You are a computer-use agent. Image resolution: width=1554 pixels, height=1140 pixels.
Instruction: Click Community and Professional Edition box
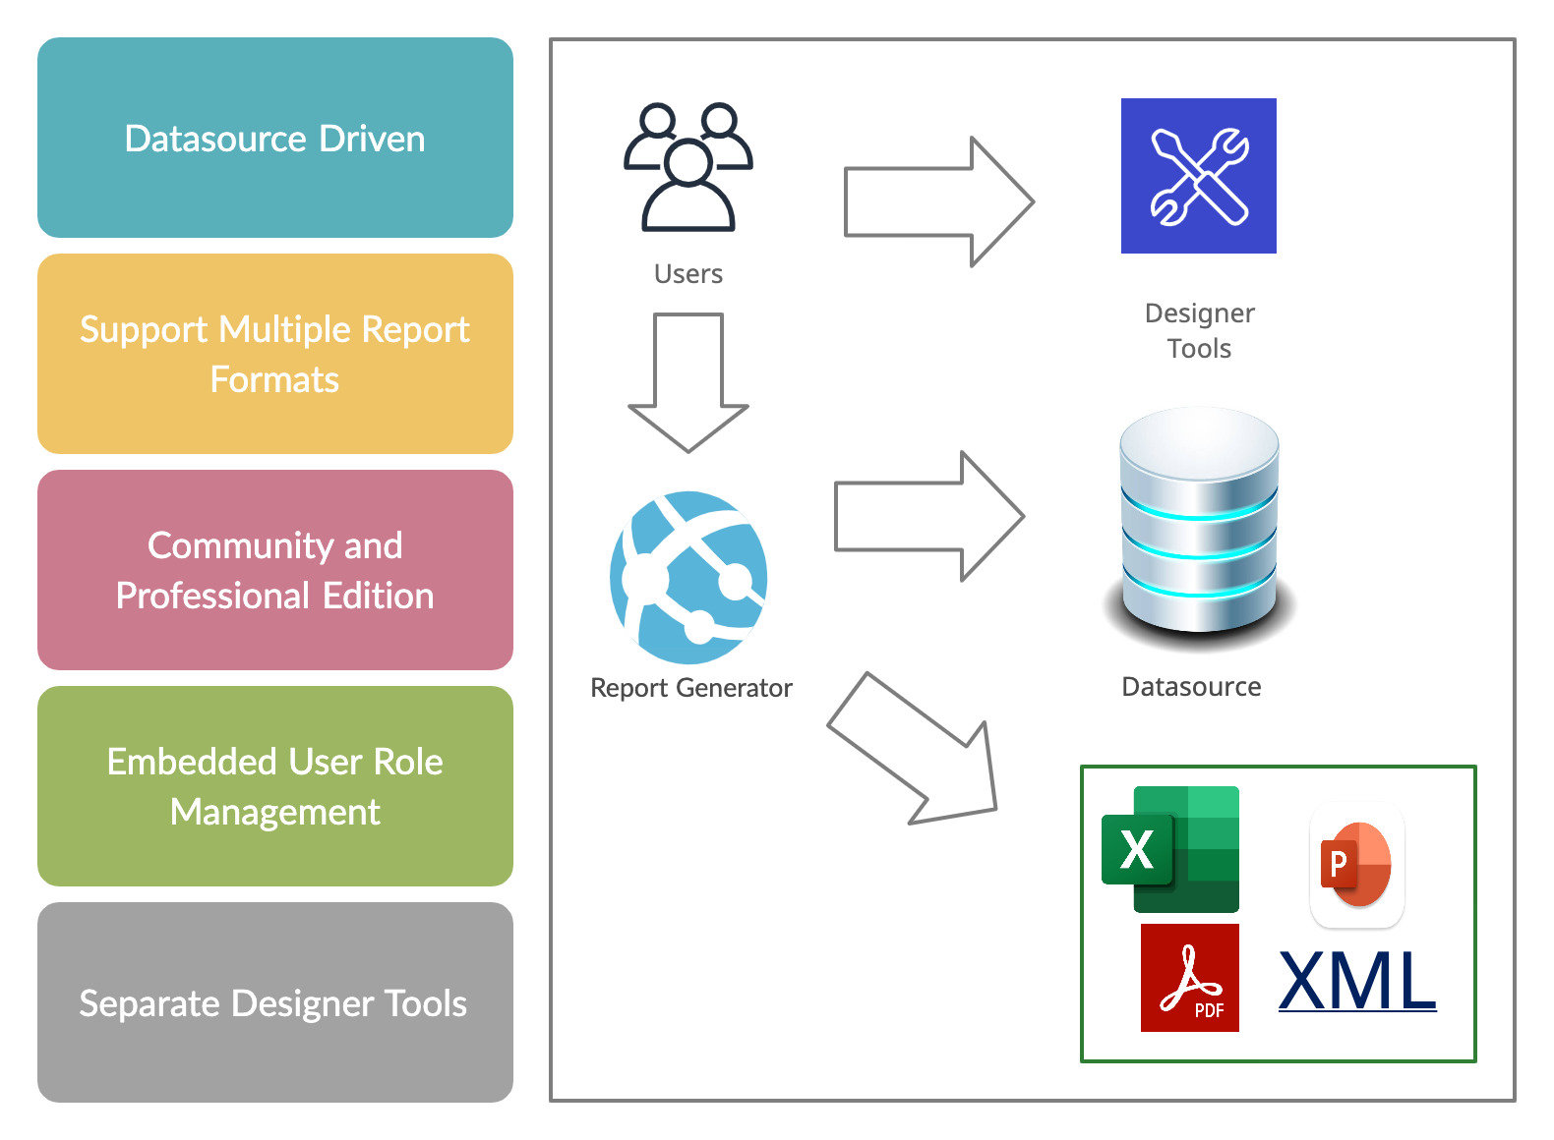(275, 570)
